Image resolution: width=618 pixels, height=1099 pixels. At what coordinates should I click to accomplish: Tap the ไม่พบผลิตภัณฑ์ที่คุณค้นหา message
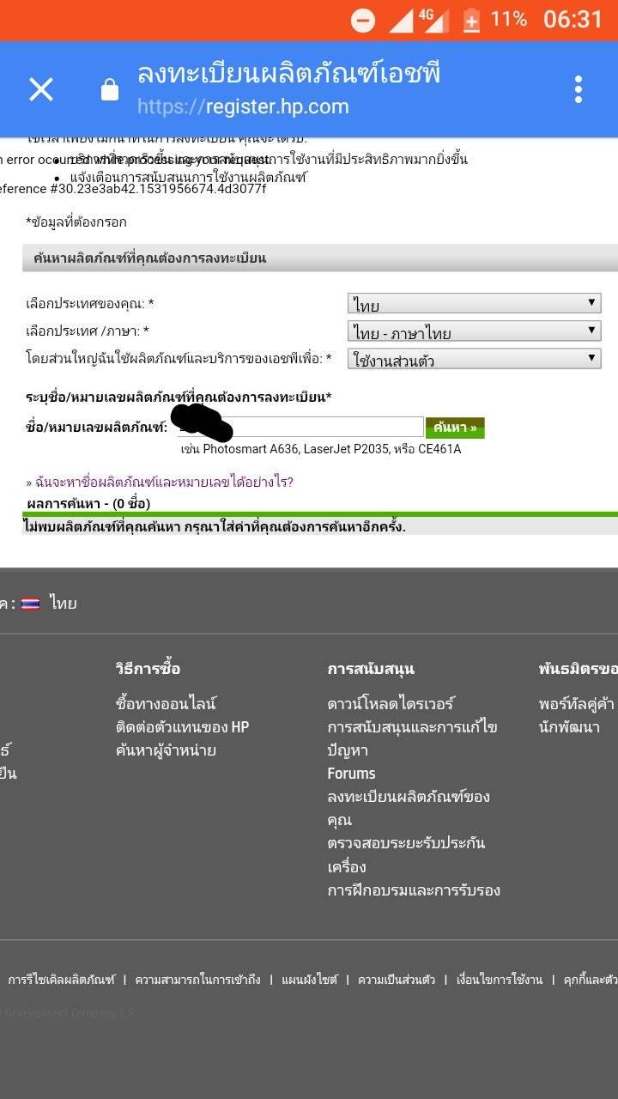click(x=215, y=526)
